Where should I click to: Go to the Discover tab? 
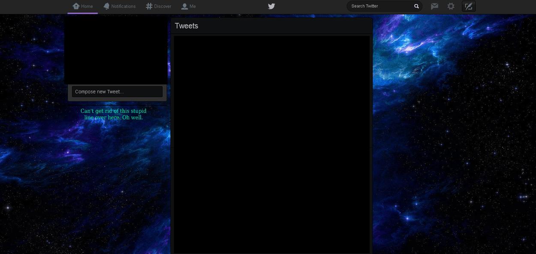click(158, 6)
